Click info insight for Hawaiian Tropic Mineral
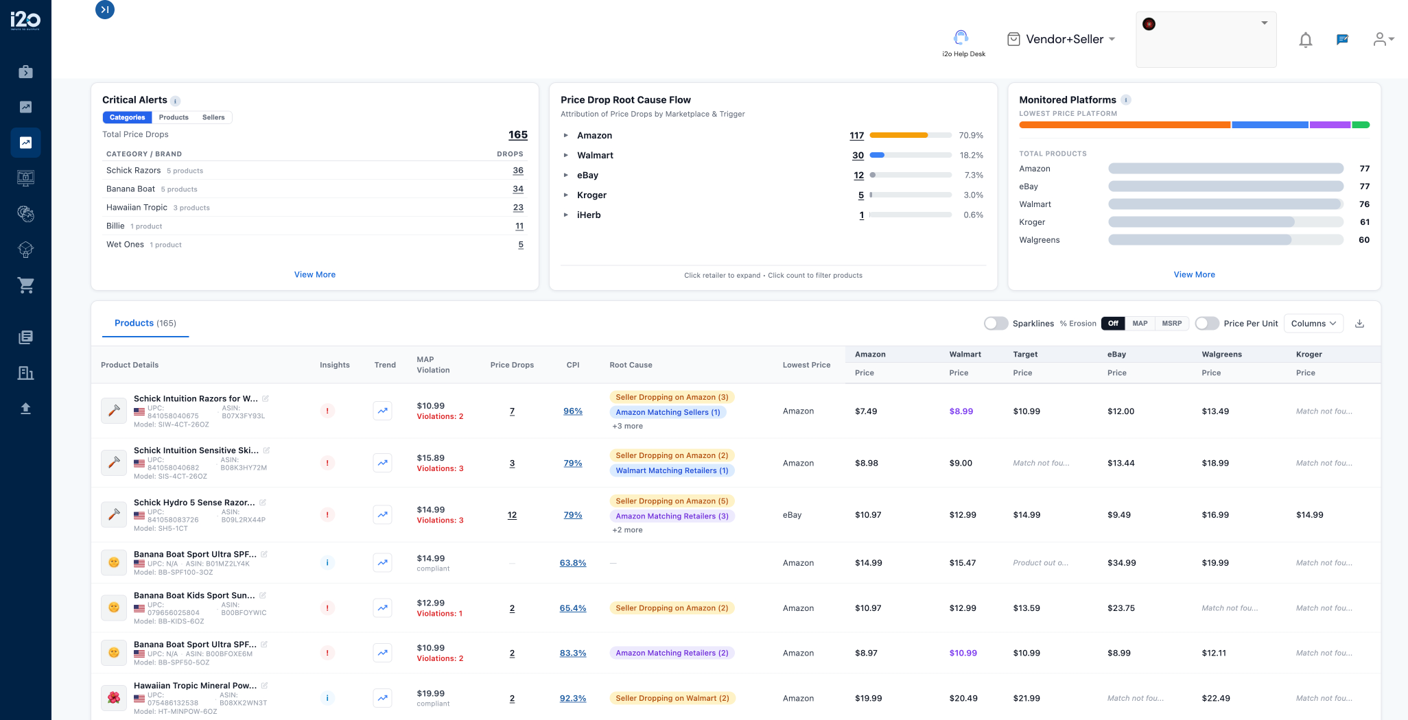This screenshot has height=720, width=1408. (327, 698)
